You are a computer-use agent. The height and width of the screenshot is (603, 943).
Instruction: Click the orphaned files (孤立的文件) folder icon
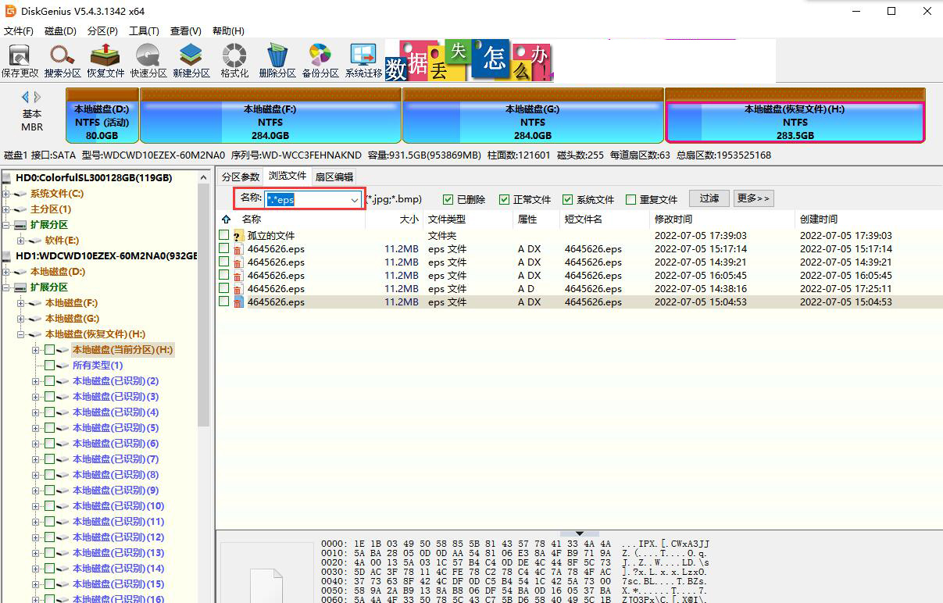[x=238, y=235]
